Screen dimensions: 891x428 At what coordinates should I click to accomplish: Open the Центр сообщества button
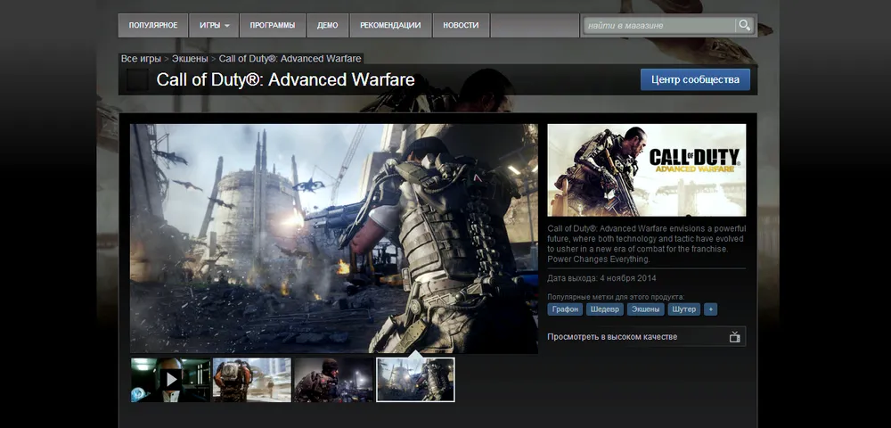[x=695, y=79]
